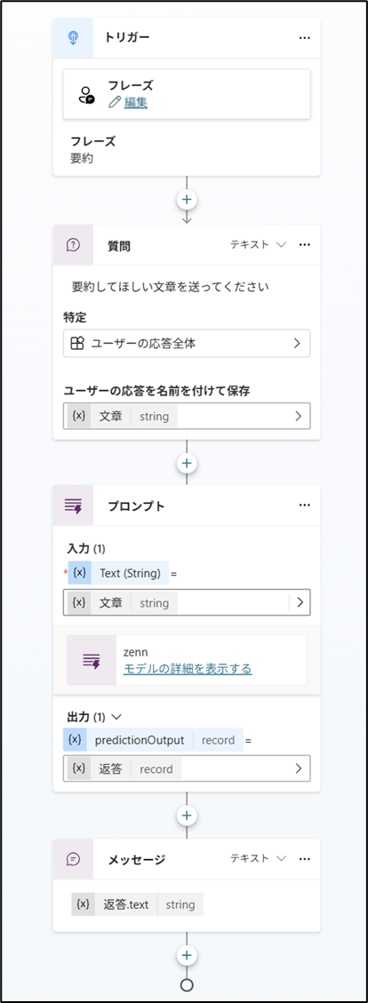Image resolution: width=368 pixels, height=1003 pixels.
Task: Click the {x} variable icon in the 質問 save field
Action: pos(79,416)
